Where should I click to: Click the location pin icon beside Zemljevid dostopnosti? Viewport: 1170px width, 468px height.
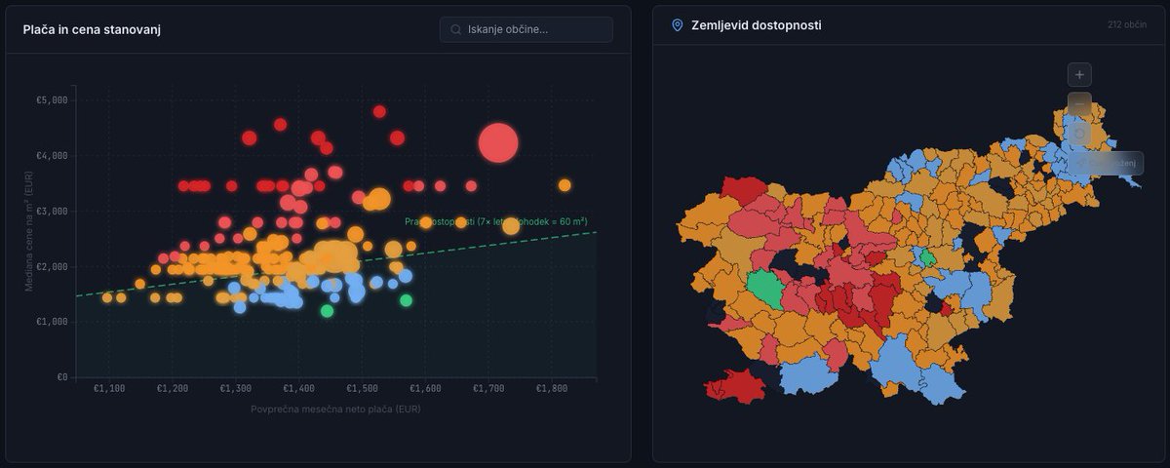678,25
